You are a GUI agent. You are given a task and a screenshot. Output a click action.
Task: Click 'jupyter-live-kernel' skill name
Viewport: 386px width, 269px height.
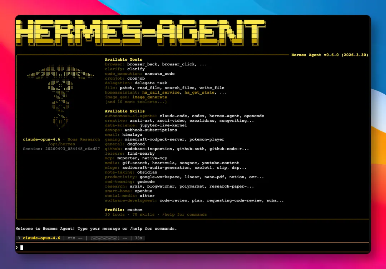click(163, 125)
